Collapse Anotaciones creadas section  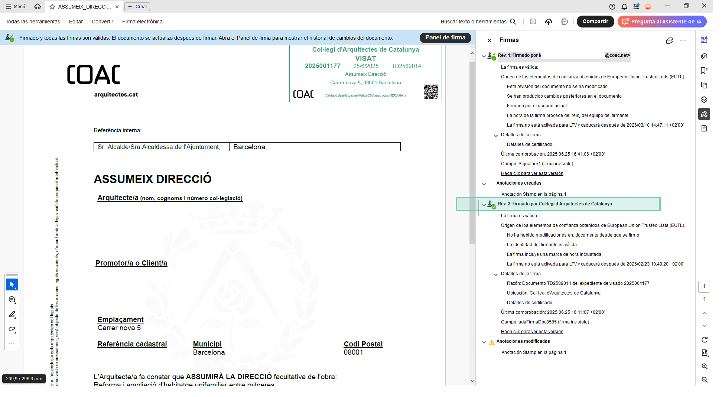(484, 184)
